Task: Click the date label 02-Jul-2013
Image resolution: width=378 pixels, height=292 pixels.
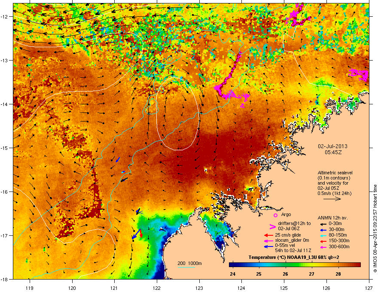Action: (332, 146)
